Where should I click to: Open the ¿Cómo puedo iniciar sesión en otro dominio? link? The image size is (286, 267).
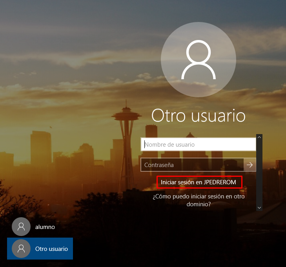(199, 200)
